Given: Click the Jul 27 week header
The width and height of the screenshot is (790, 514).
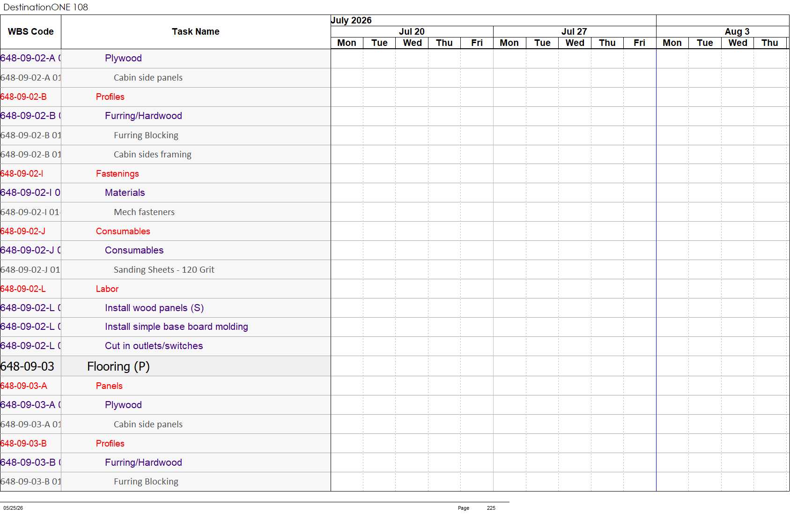Looking at the screenshot, I should click(x=574, y=31).
